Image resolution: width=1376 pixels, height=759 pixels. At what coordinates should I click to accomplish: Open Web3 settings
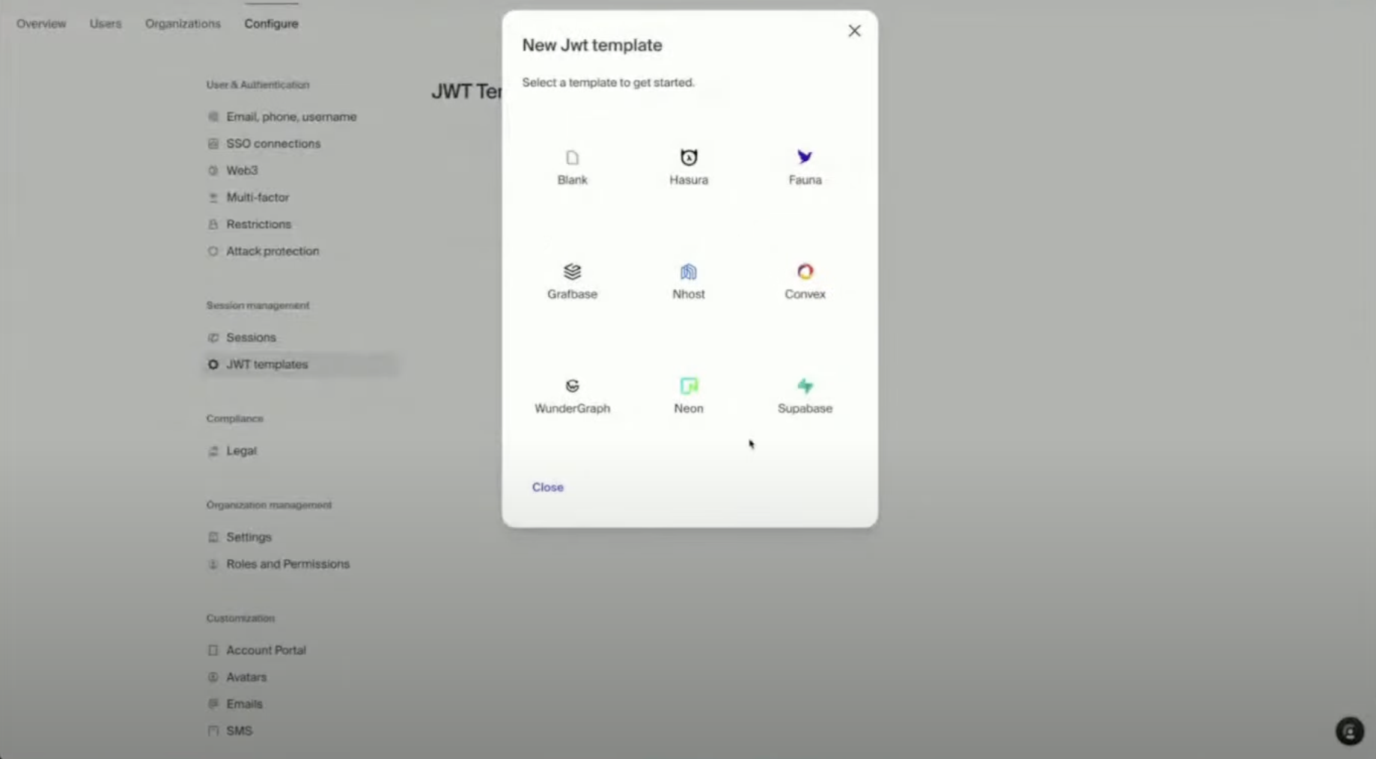242,171
